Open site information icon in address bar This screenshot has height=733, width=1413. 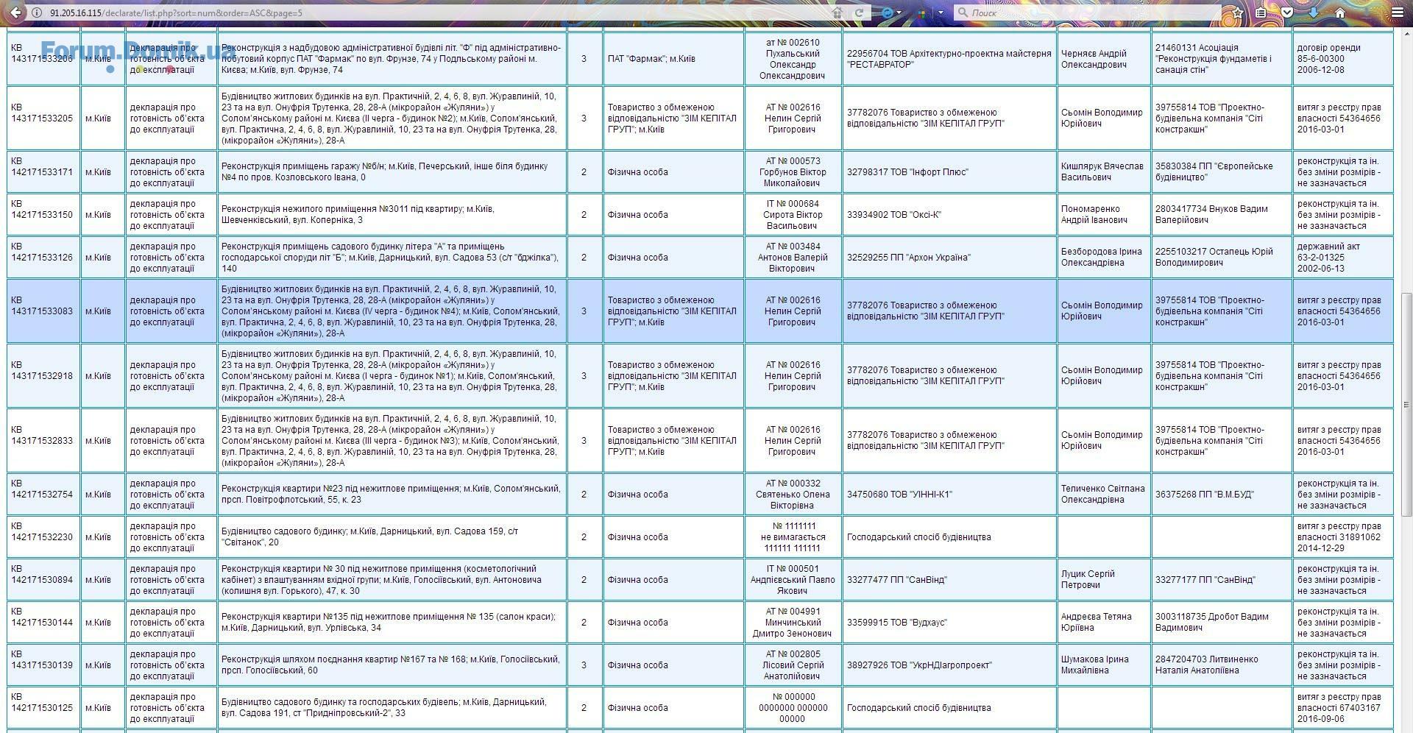38,13
